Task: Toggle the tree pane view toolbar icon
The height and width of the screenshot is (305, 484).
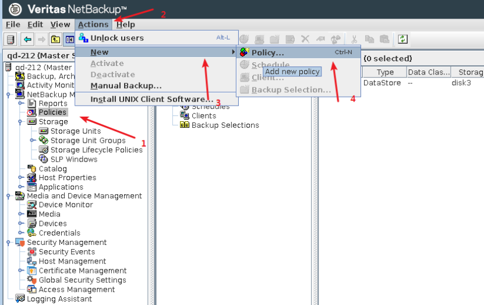Action: click(70, 39)
